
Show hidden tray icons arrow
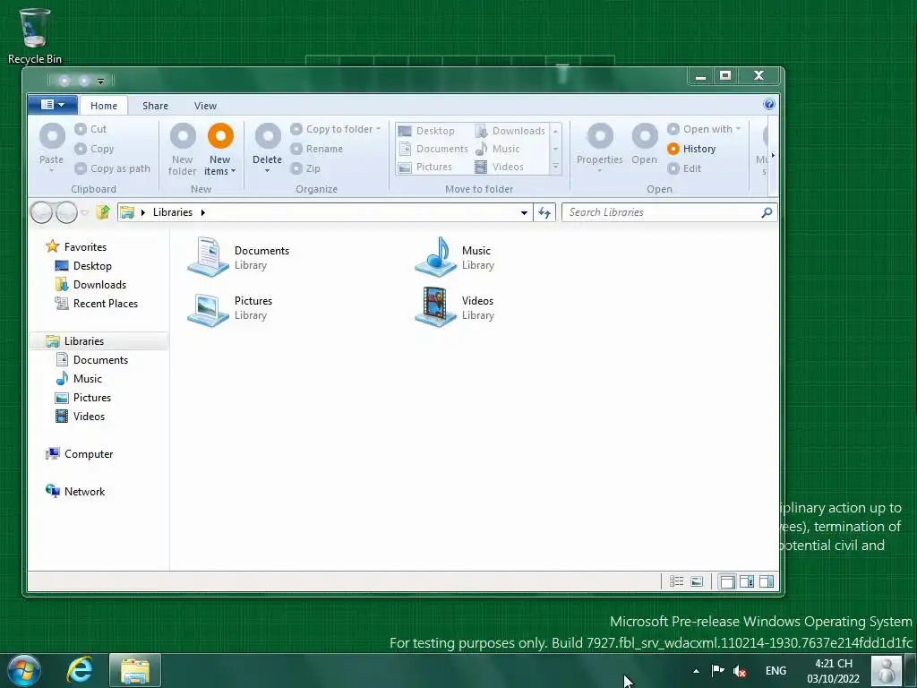click(x=696, y=671)
